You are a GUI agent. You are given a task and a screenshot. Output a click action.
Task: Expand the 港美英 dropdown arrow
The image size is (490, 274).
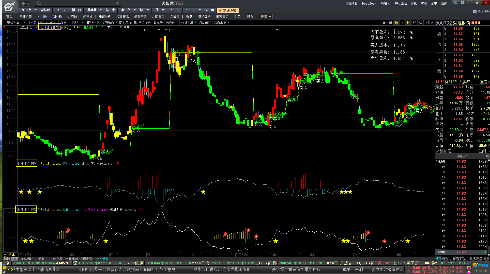(x=101, y=10)
